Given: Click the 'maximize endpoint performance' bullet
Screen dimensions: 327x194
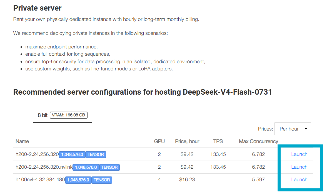Looking at the screenshot, I should coord(61,47).
